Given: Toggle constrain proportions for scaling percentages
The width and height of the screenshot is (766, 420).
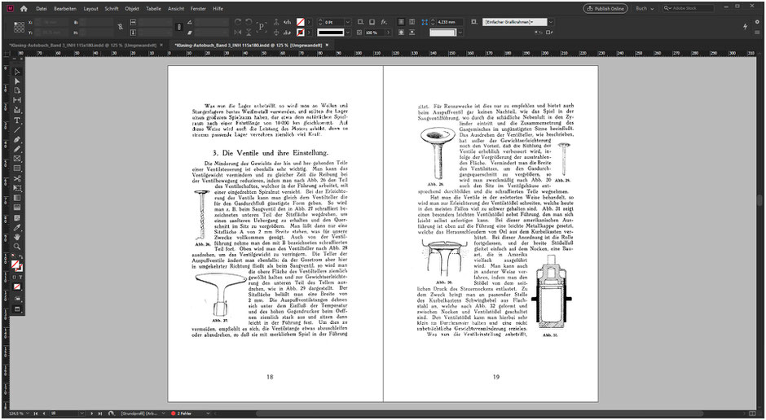Looking at the screenshot, I should (178, 28).
